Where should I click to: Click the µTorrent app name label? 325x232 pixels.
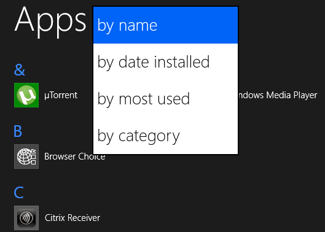(61, 95)
